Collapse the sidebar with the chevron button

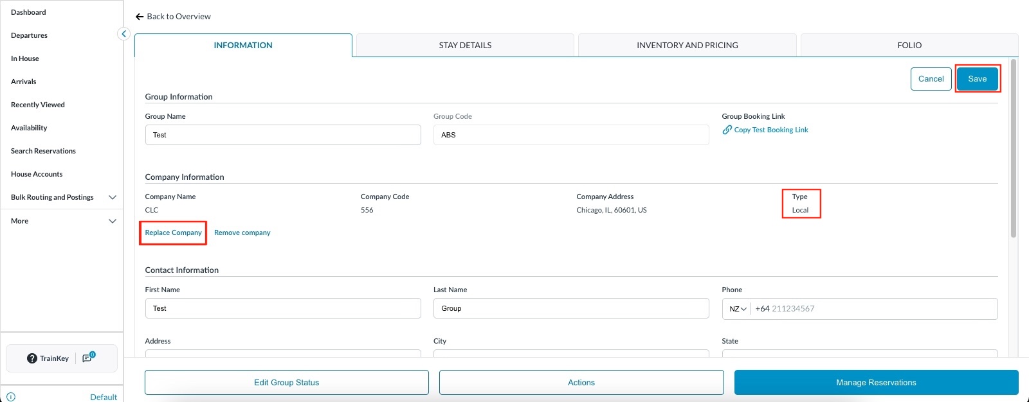[x=124, y=34]
